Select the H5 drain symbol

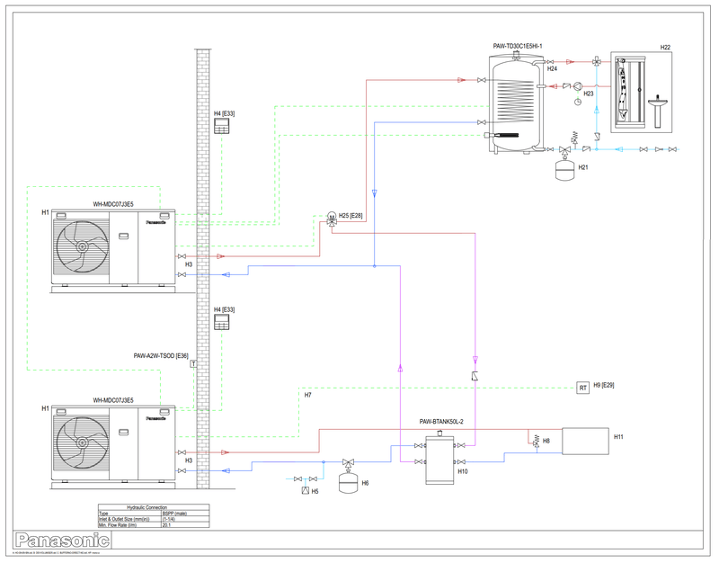(306, 490)
